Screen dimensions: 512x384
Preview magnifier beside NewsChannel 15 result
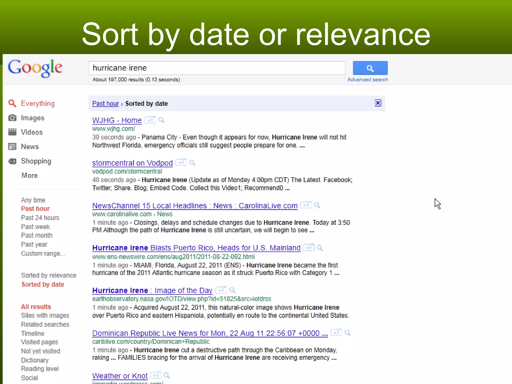317,205
